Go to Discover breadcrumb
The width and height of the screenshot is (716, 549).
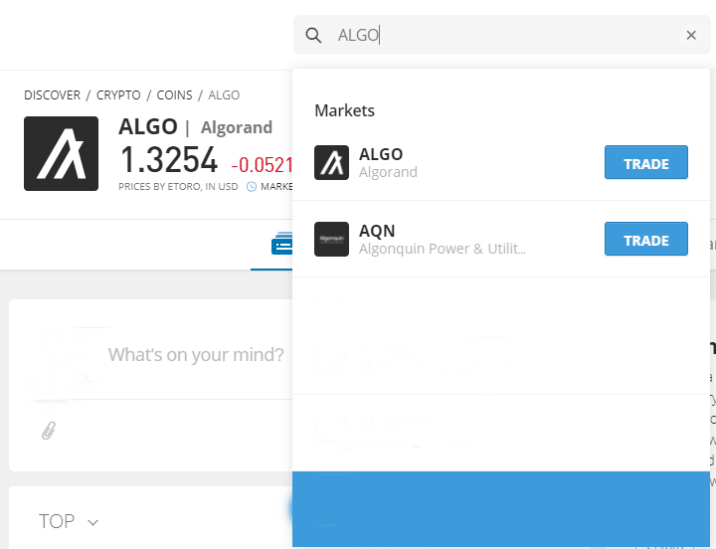tap(52, 95)
